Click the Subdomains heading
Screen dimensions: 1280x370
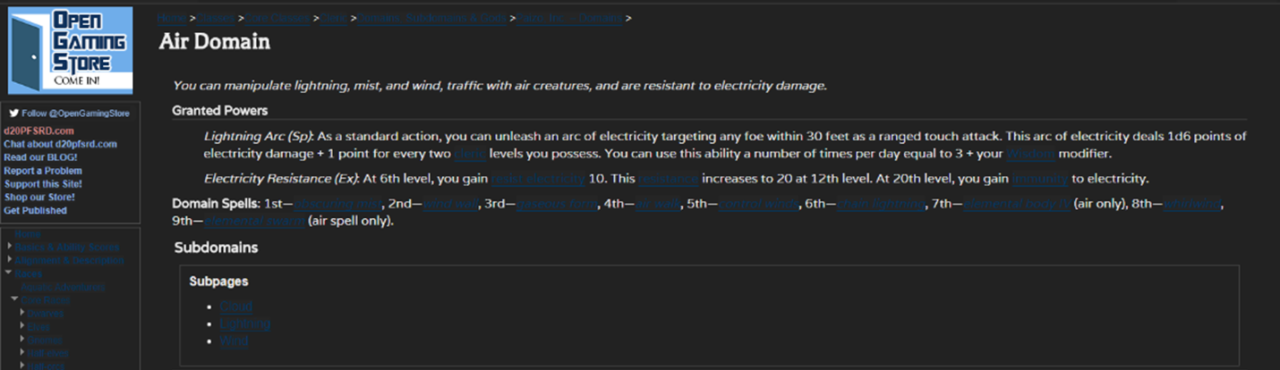(216, 247)
